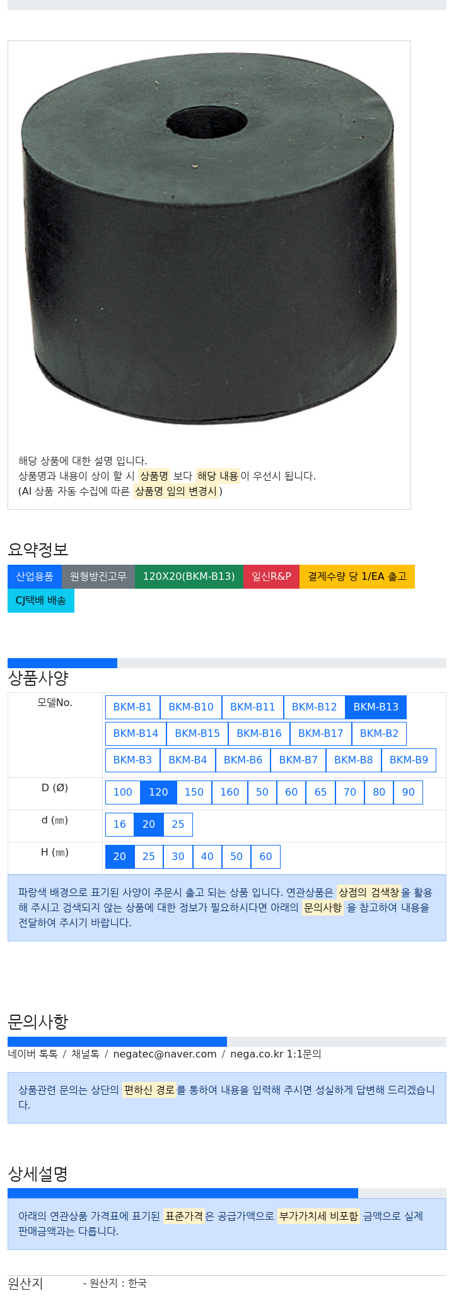Select outer diameter 100
Image resolution: width=454 pixels, height=1296 pixels.
point(123,792)
